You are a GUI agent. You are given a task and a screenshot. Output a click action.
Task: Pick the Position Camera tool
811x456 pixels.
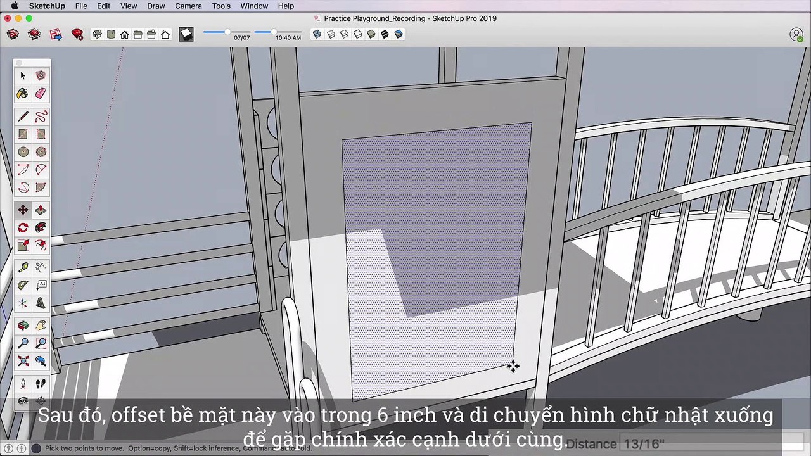[23, 383]
